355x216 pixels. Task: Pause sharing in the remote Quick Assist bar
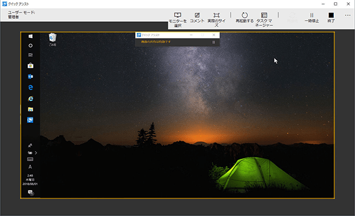214,42
